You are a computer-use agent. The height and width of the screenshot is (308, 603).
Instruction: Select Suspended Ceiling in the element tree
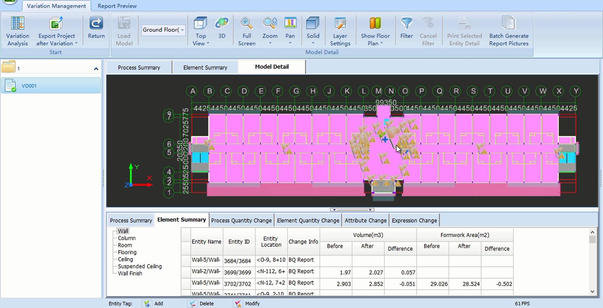click(139, 266)
